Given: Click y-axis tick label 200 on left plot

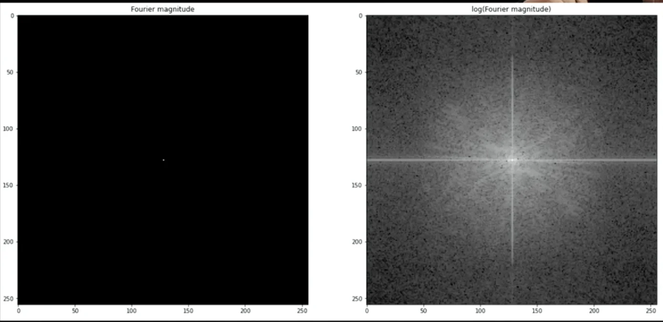Looking at the screenshot, I should (x=8, y=242).
